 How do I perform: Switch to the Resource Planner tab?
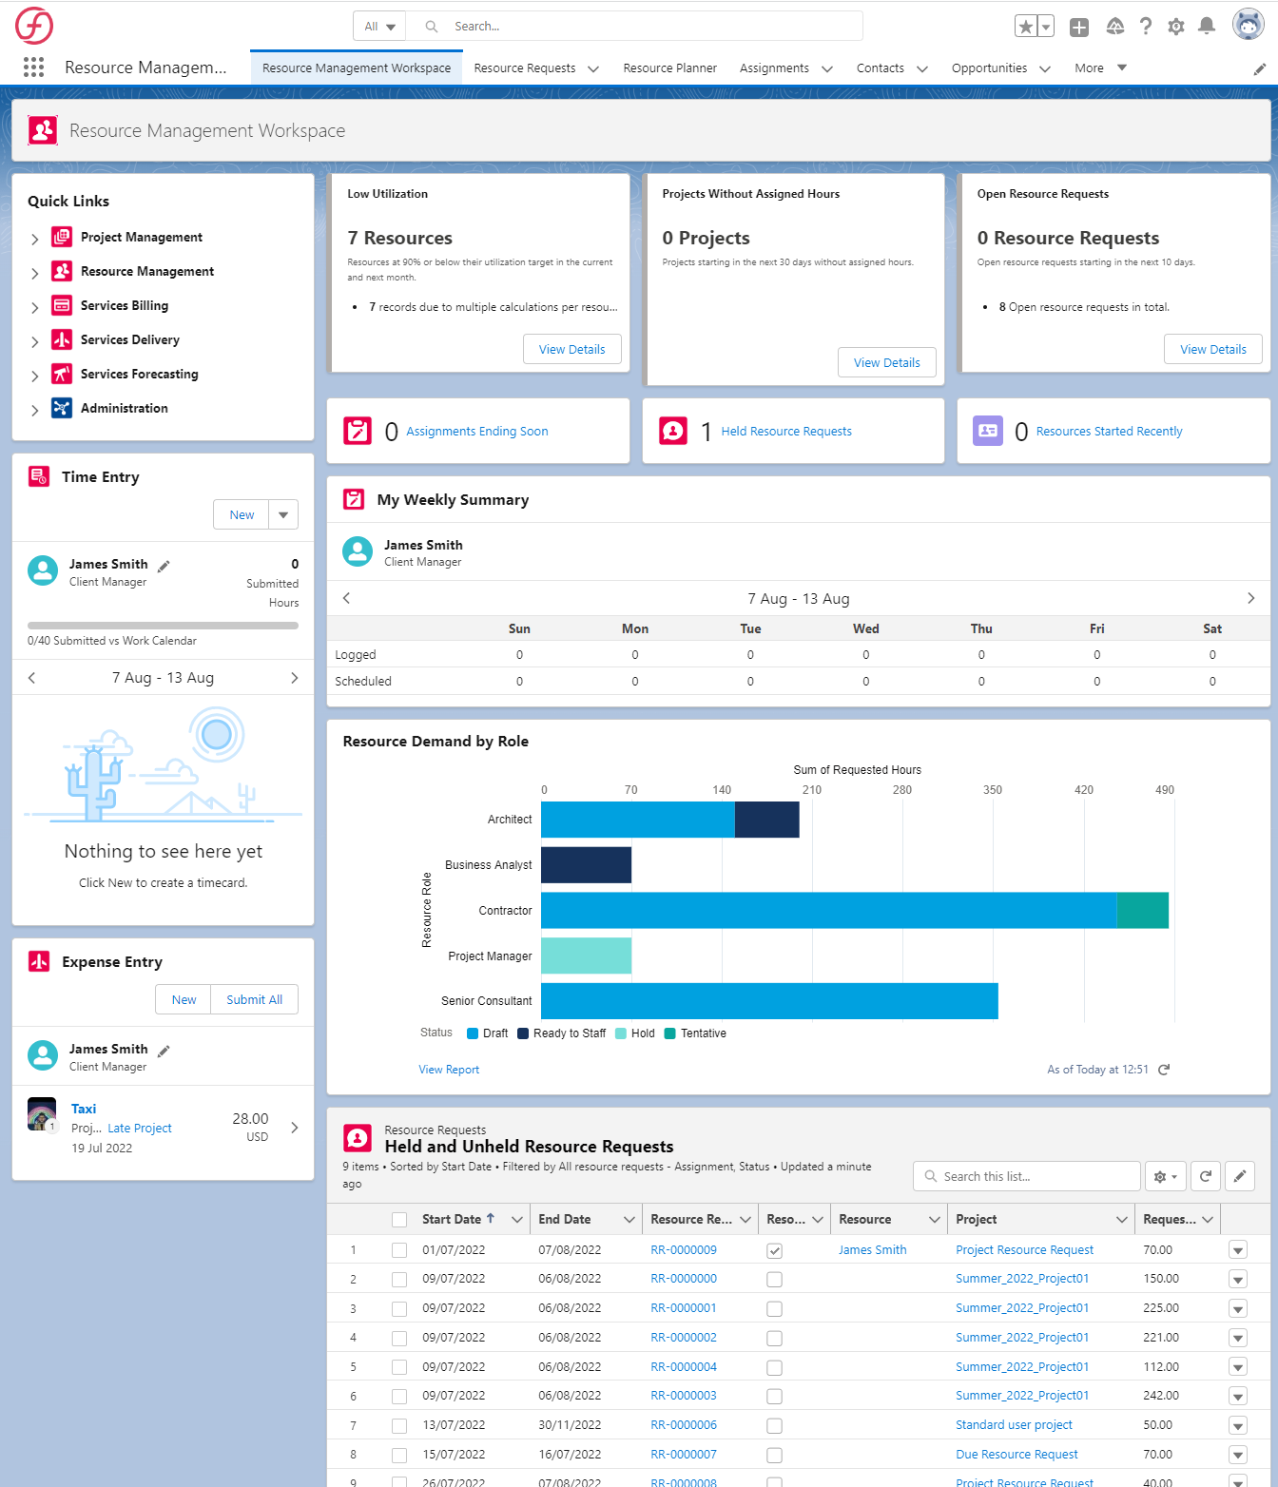click(x=669, y=68)
